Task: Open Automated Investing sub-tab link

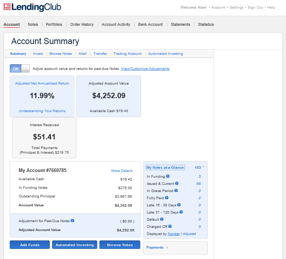Action: [165, 54]
